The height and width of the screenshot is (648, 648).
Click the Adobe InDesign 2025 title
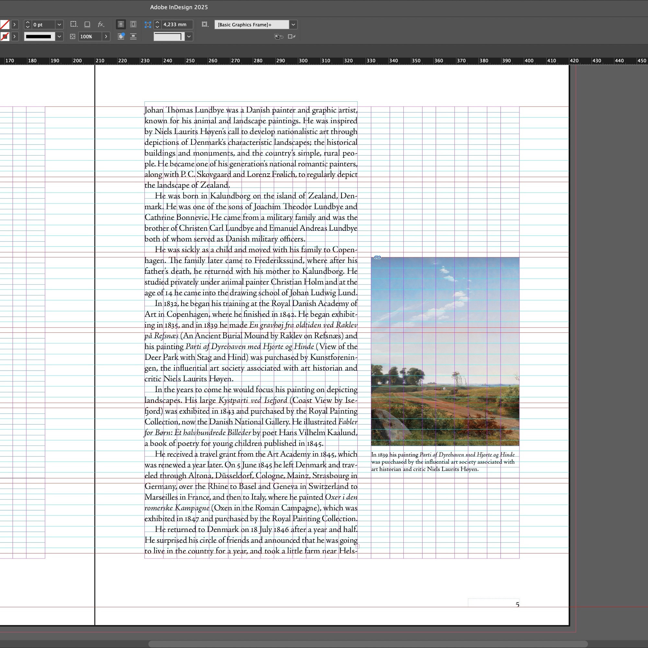pyautogui.click(x=179, y=7)
